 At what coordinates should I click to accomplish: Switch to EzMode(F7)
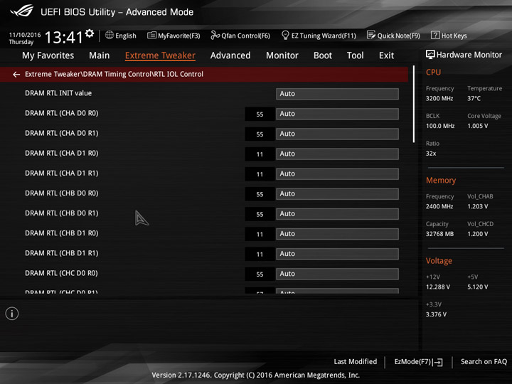[x=412, y=361]
